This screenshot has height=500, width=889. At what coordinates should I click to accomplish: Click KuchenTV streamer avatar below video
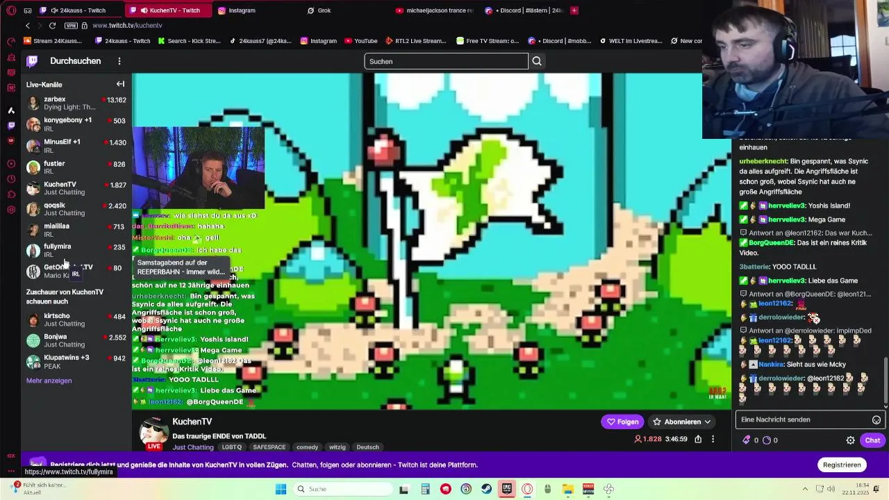(x=153, y=433)
